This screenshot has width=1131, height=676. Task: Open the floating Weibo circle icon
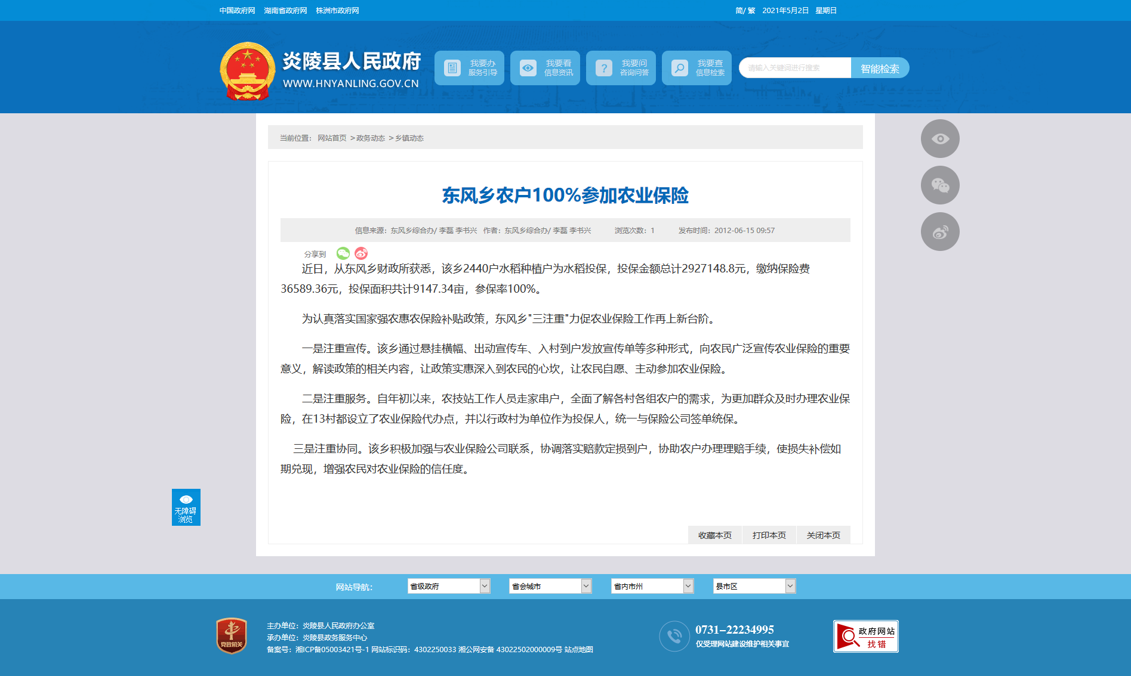(940, 232)
